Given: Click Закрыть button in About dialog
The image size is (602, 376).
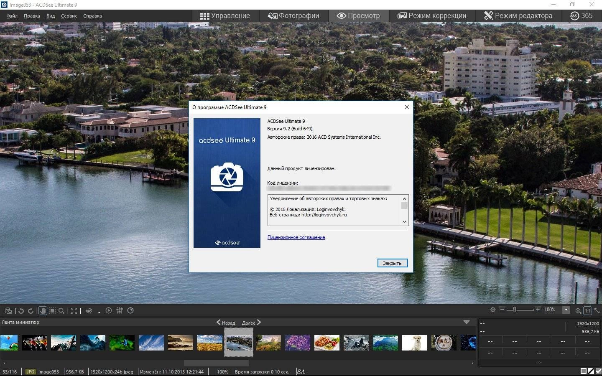Looking at the screenshot, I should (x=392, y=263).
